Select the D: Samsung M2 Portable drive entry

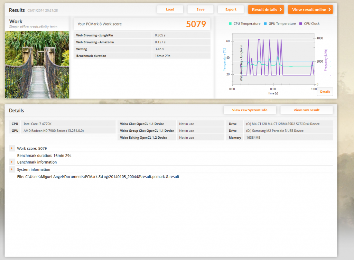coord(275,131)
